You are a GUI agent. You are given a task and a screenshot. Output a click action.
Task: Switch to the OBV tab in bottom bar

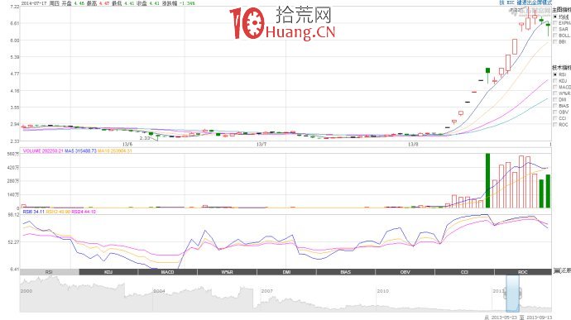(x=405, y=272)
